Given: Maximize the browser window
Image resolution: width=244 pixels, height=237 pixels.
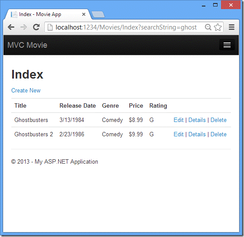Looking at the screenshot, I should [x=215, y=5].
